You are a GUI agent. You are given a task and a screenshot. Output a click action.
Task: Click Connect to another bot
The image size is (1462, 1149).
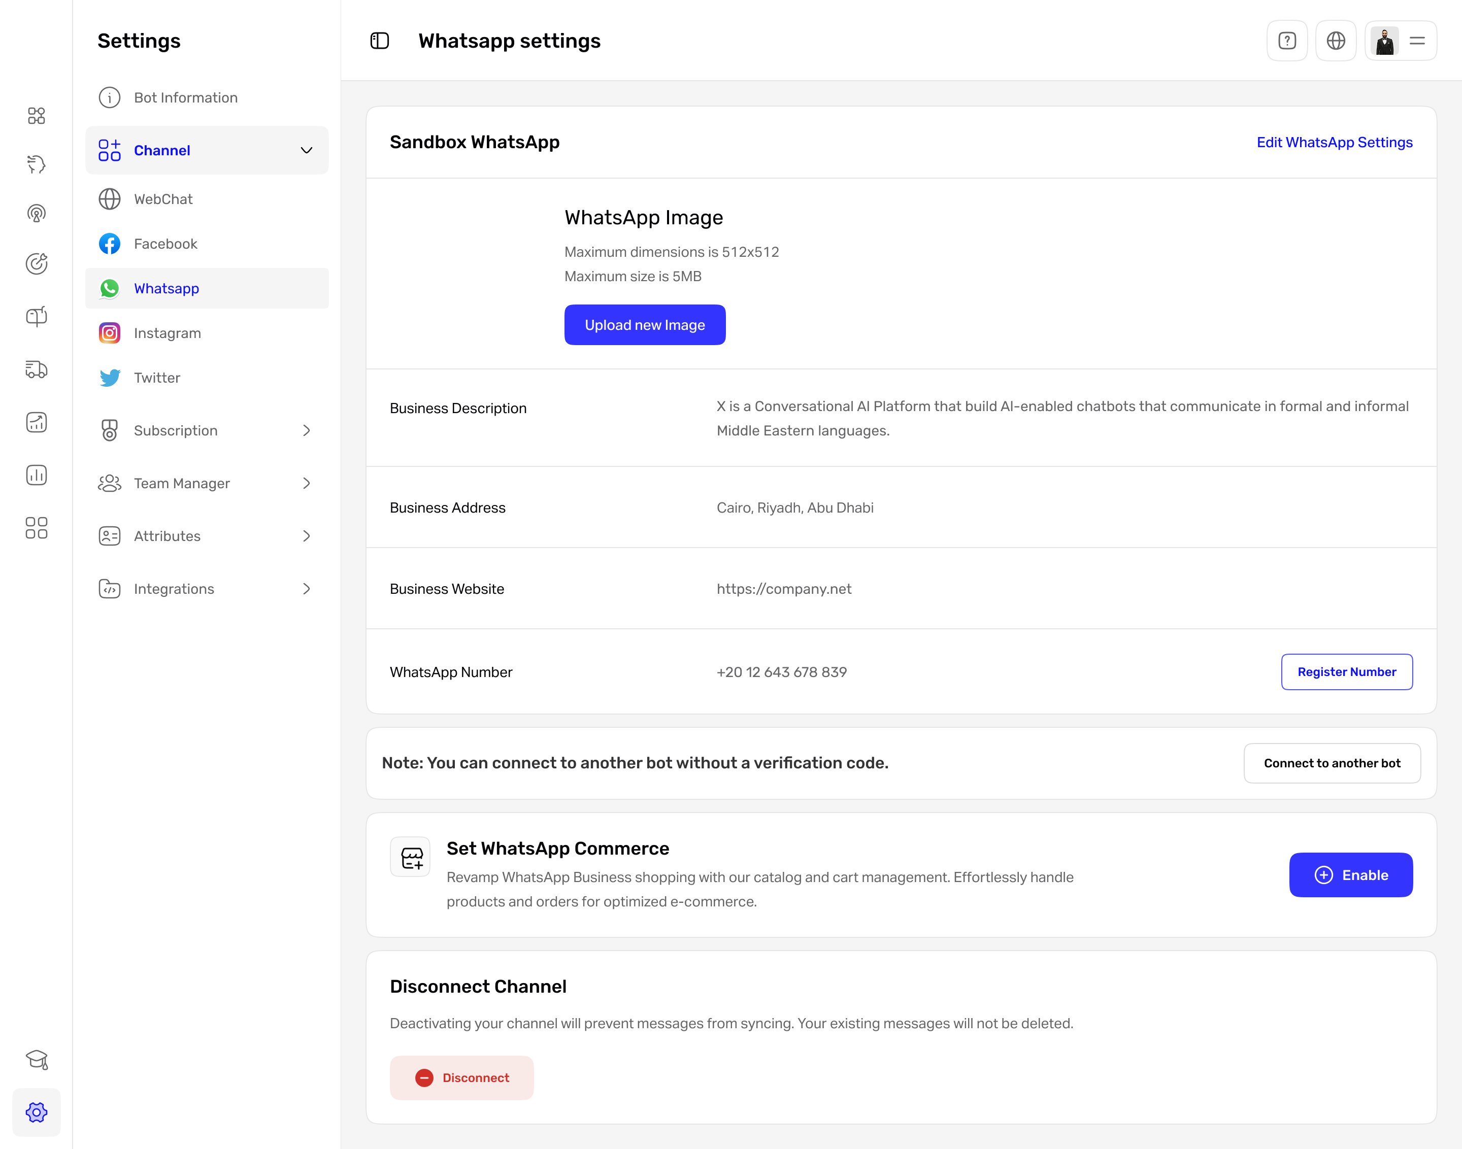pos(1332,763)
